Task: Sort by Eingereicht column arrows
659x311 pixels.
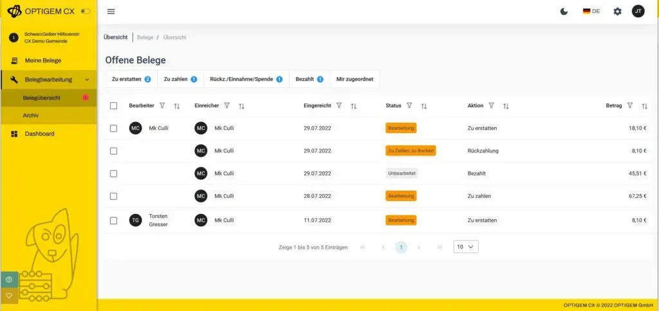Action: point(353,105)
